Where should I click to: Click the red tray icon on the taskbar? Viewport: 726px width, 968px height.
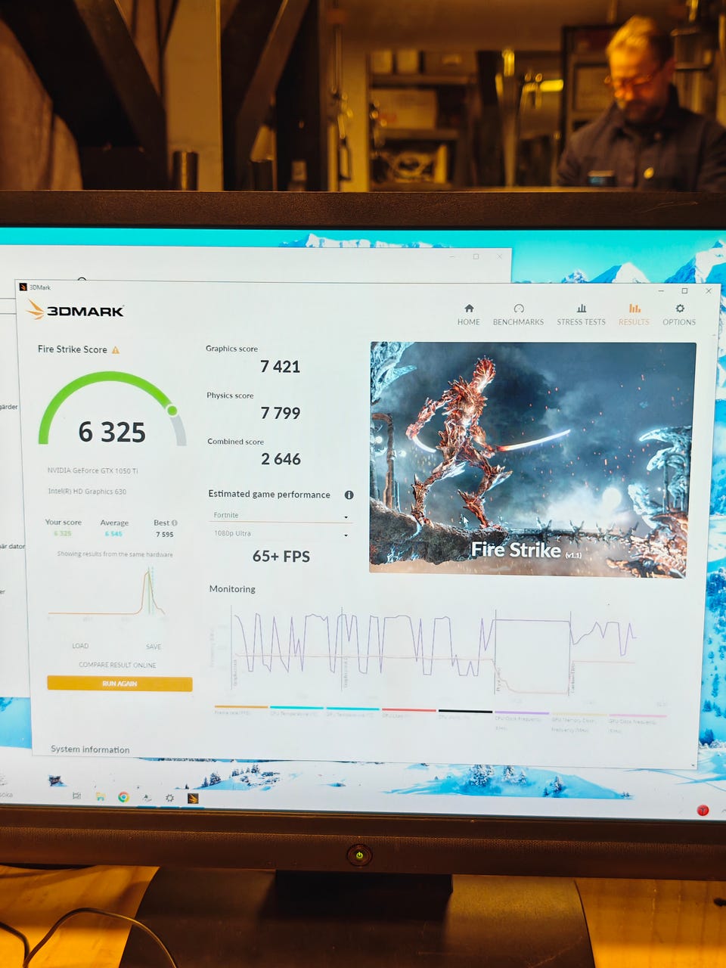pos(703,810)
